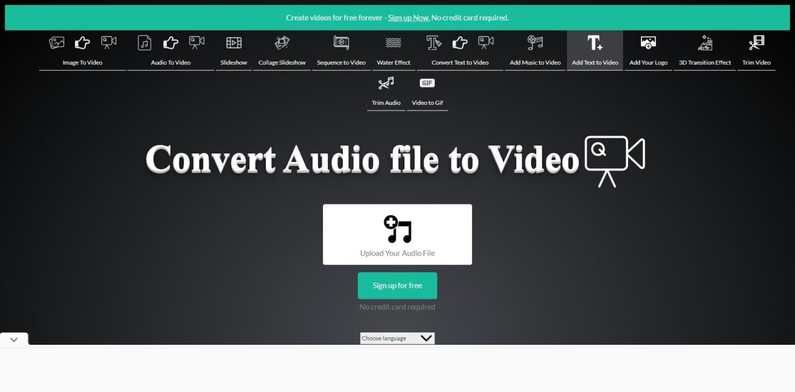The image size is (795, 392).
Task: Click the Audio To Video label
Action: 171,63
